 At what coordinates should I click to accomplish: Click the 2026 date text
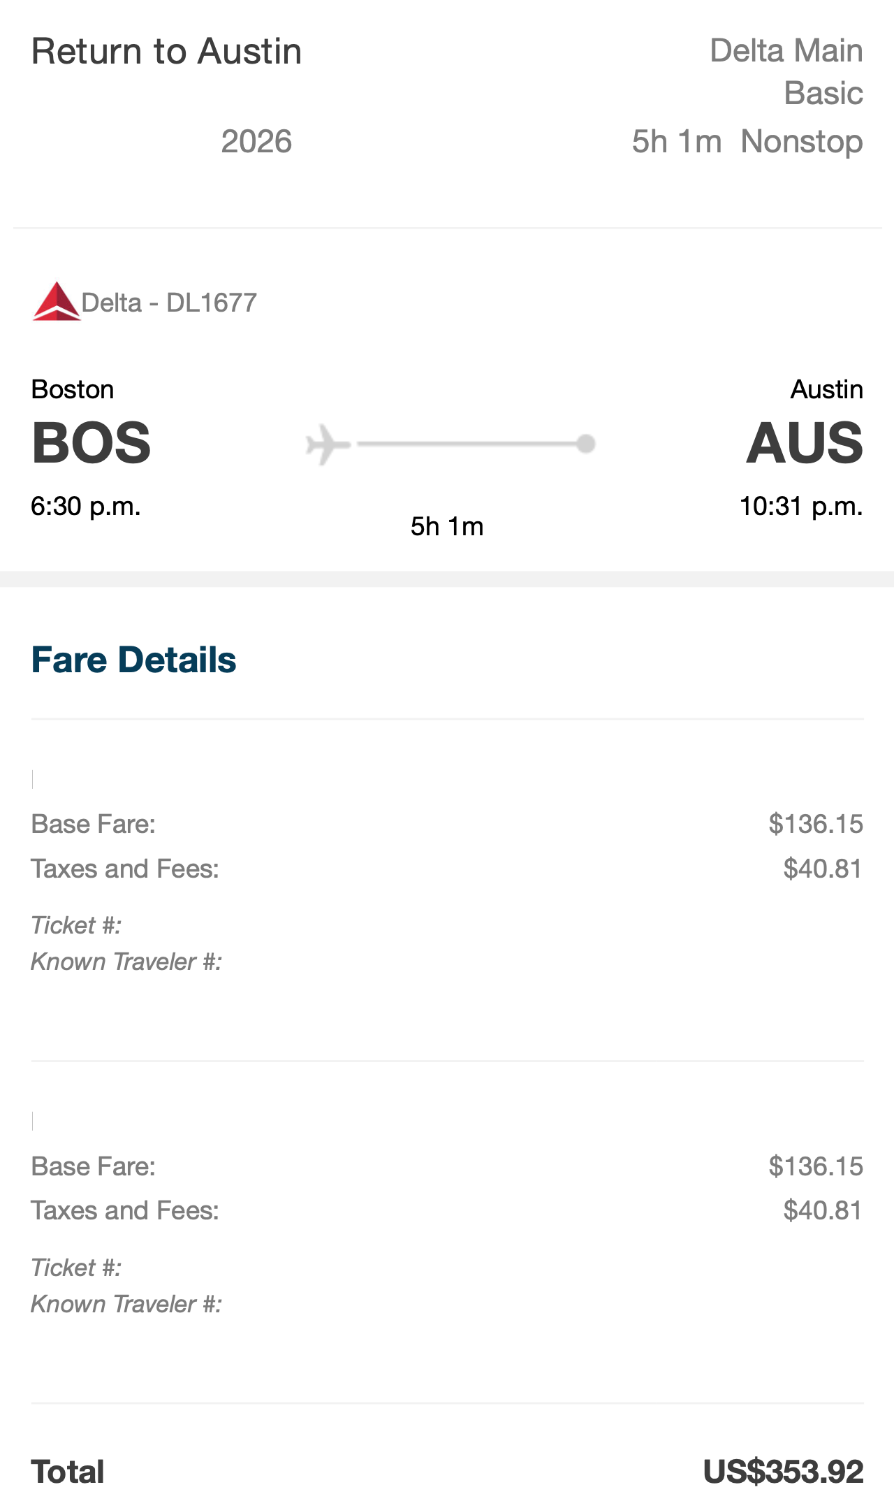[256, 142]
